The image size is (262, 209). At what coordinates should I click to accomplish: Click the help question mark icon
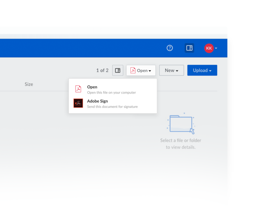coord(170,48)
